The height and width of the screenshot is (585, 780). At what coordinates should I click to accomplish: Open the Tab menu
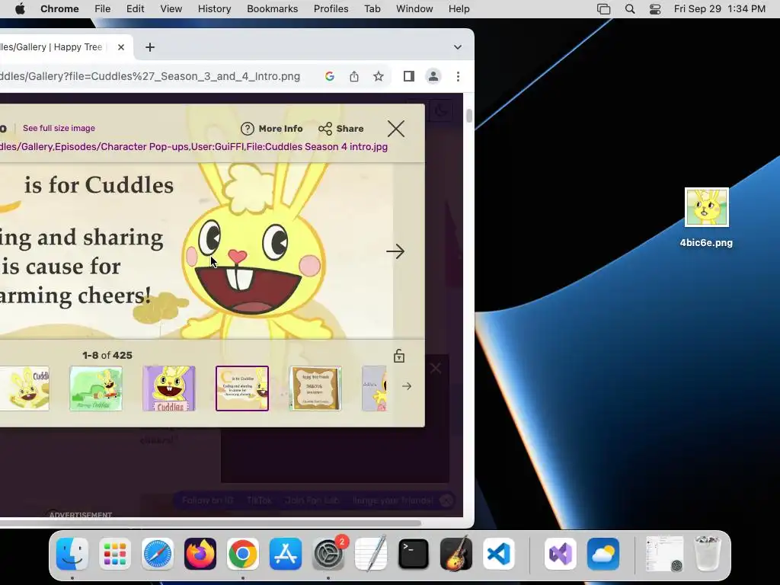coord(372,9)
